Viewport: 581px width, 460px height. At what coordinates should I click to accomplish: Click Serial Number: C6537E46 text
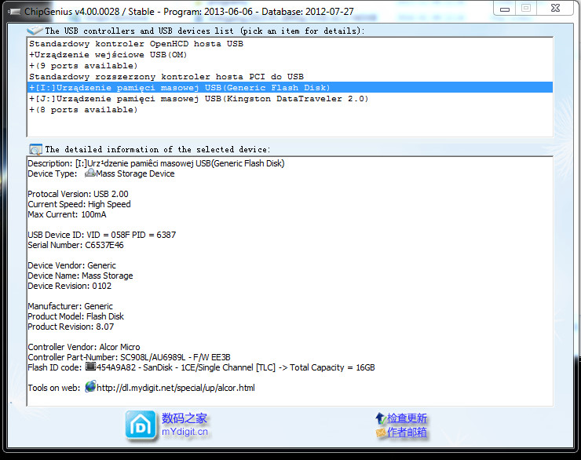[75, 245]
